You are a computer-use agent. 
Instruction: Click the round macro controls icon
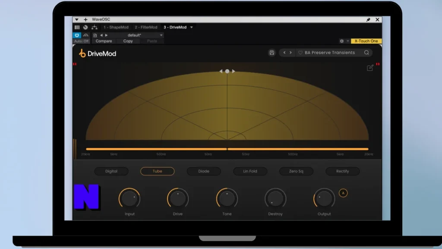(85, 27)
